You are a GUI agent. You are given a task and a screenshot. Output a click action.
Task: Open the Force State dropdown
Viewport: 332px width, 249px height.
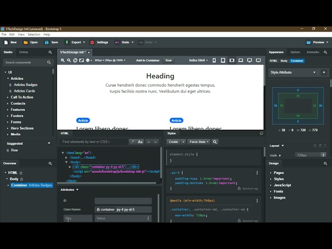(x=199, y=142)
